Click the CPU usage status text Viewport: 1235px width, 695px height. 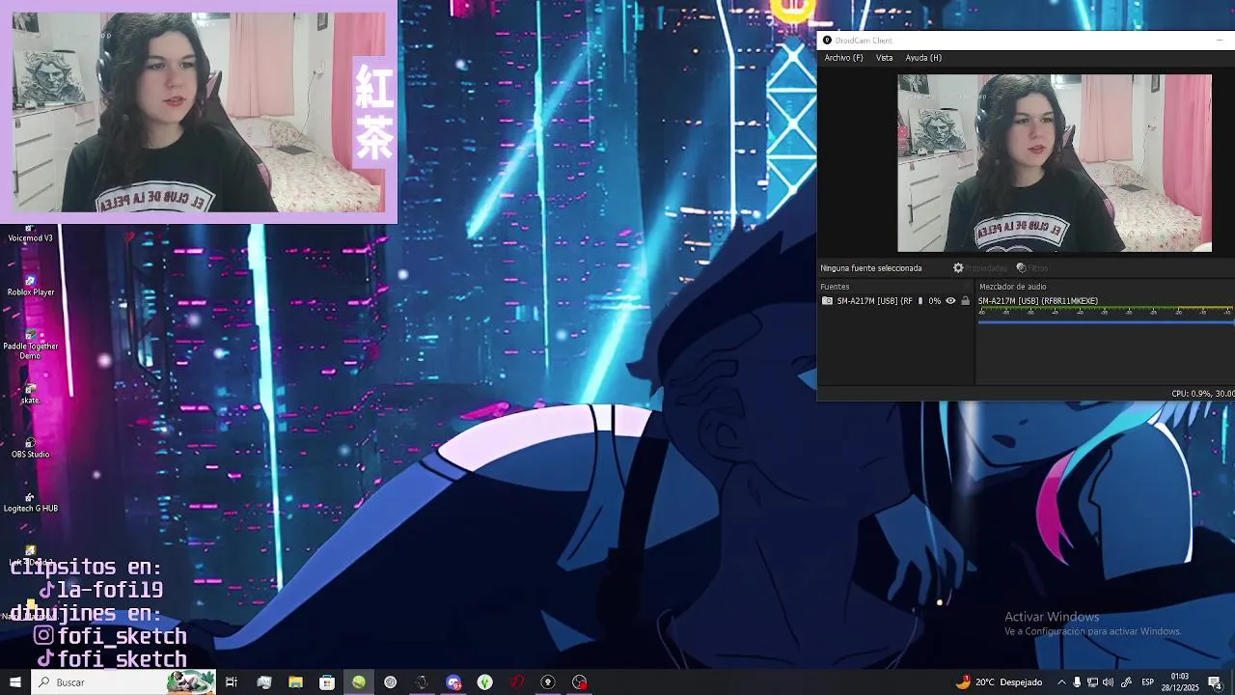point(1202,394)
